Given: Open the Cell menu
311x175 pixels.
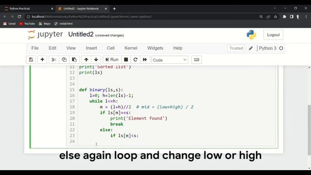Looking at the screenshot, I should point(111,48).
